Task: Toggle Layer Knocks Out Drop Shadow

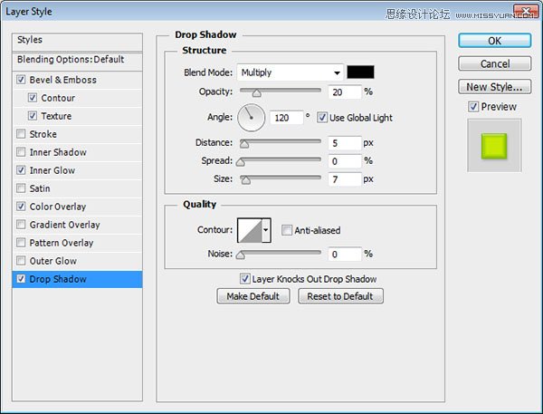Action: [245, 279]
